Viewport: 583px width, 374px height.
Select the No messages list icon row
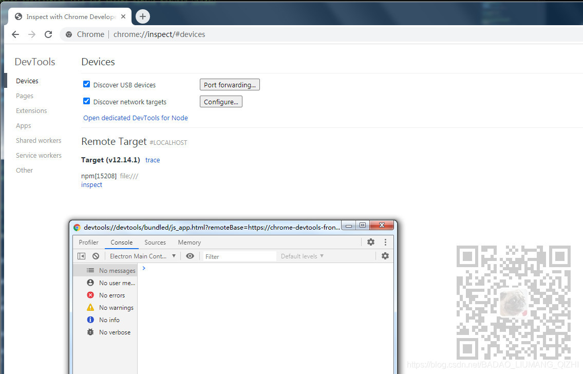(x=105, y=271)
